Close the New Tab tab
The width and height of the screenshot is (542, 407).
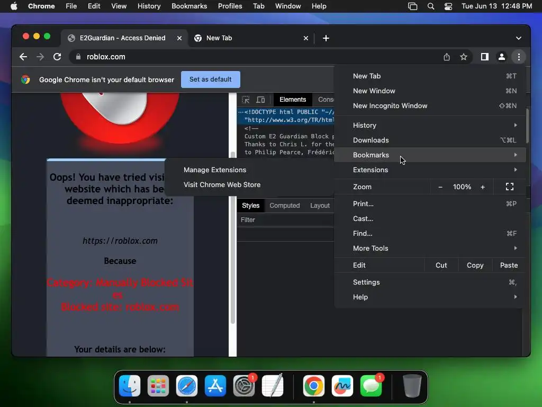[305, 38]
